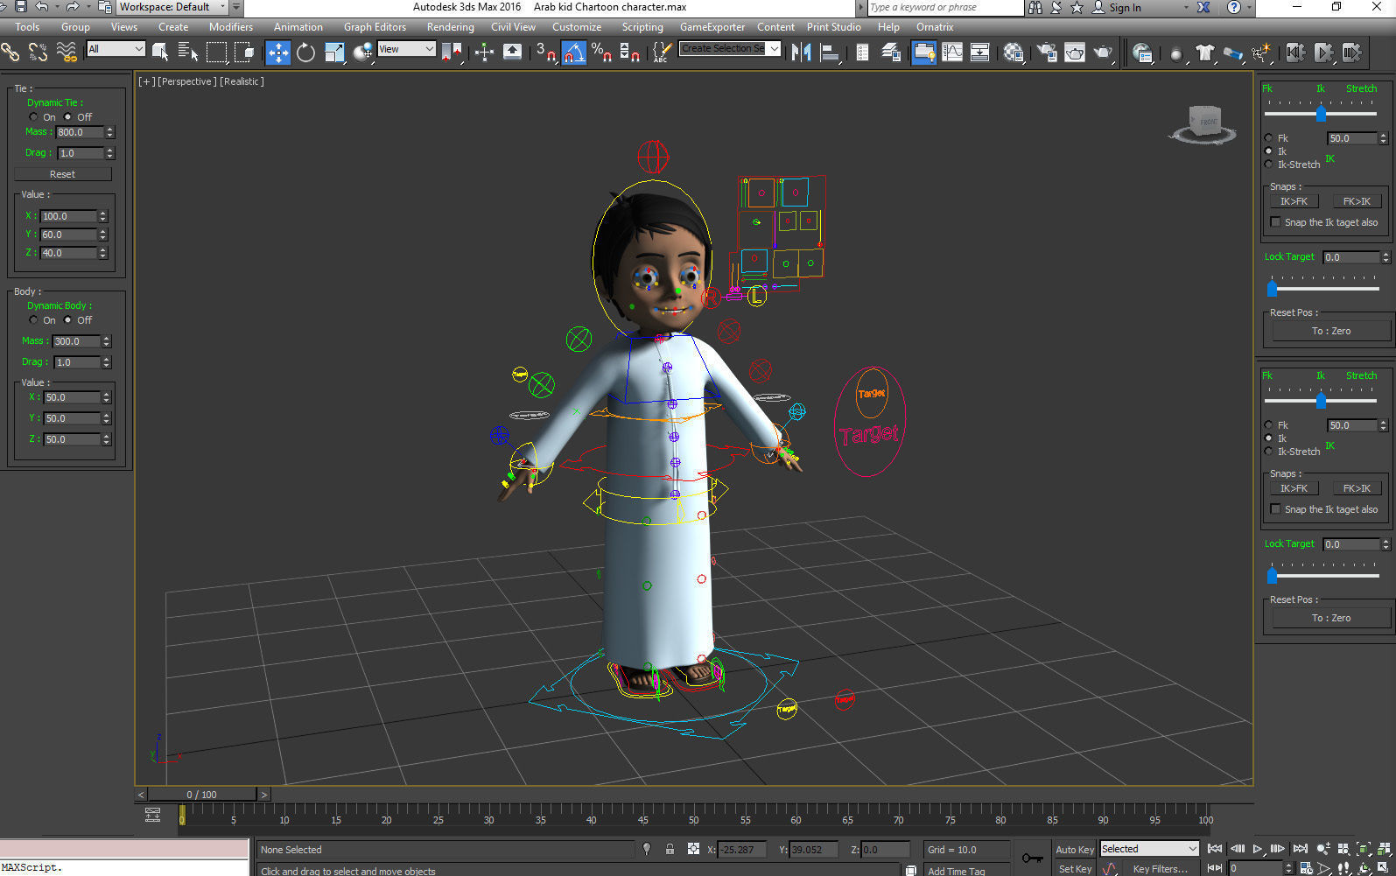Open the Animation menu
Viewport: 1396px width, 876px height.
point(298,27)
